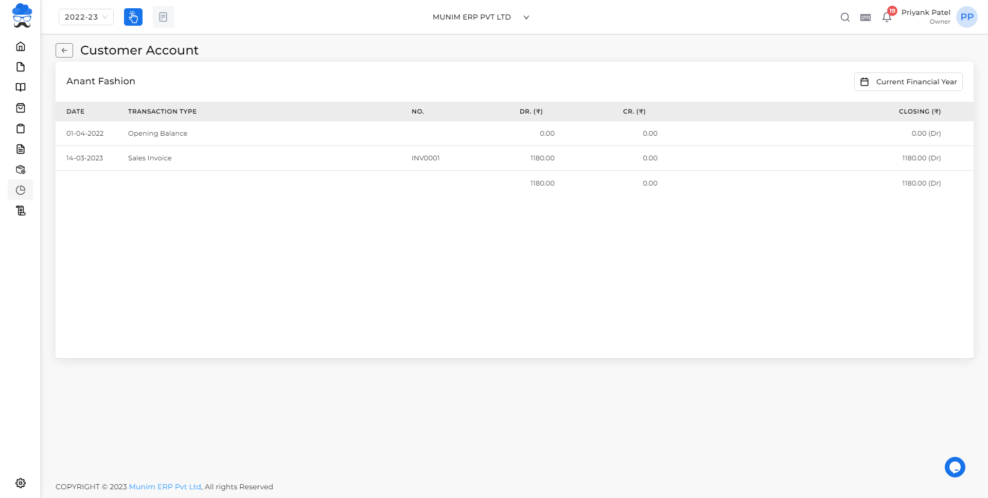Open the blank document sidebar icon
This screenshot has width=988, height=498.
pos(21,67)
